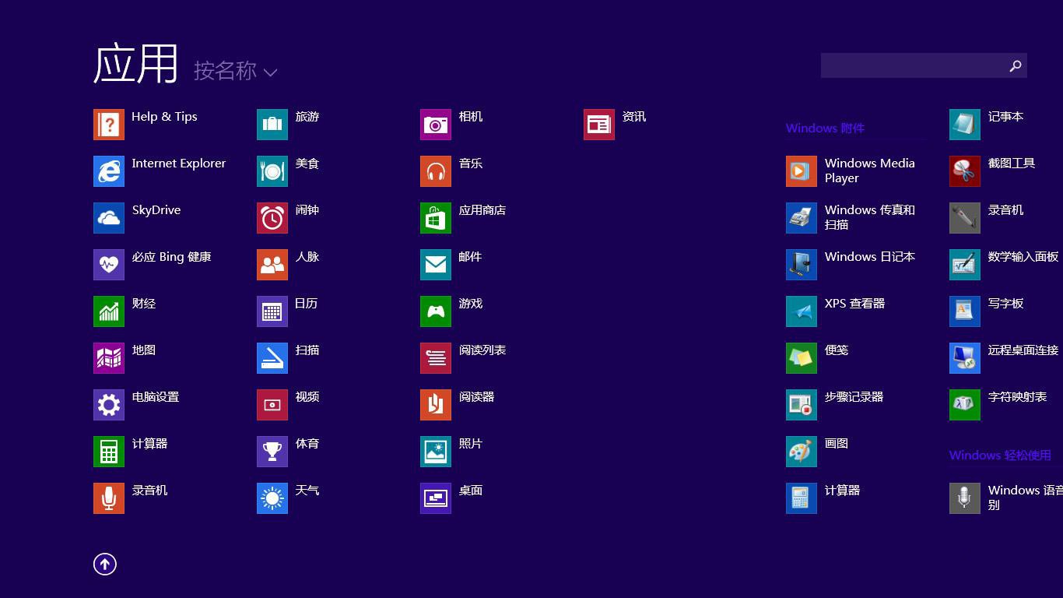Screen dimensions: 1063x598
Task: Select the Windows 轻松使用 group header
Action: [1000, 456]
